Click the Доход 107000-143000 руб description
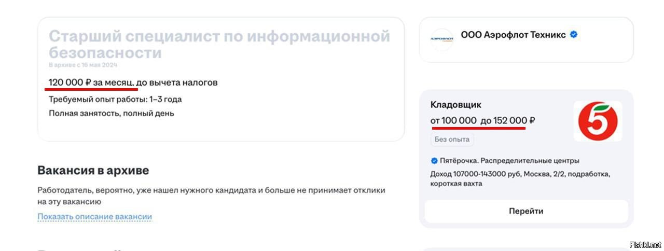Image resolution: width=664 pixels, height=251 pixels. click(x=520, y=178)
